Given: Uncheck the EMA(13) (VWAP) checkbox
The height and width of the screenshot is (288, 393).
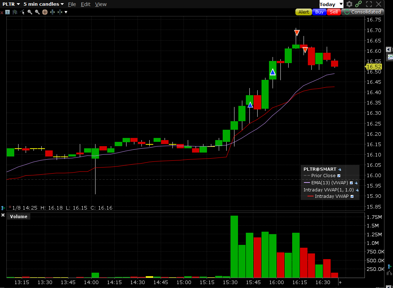Looking at the screenshot, I should pyautogui.click(x=351, y=183).
